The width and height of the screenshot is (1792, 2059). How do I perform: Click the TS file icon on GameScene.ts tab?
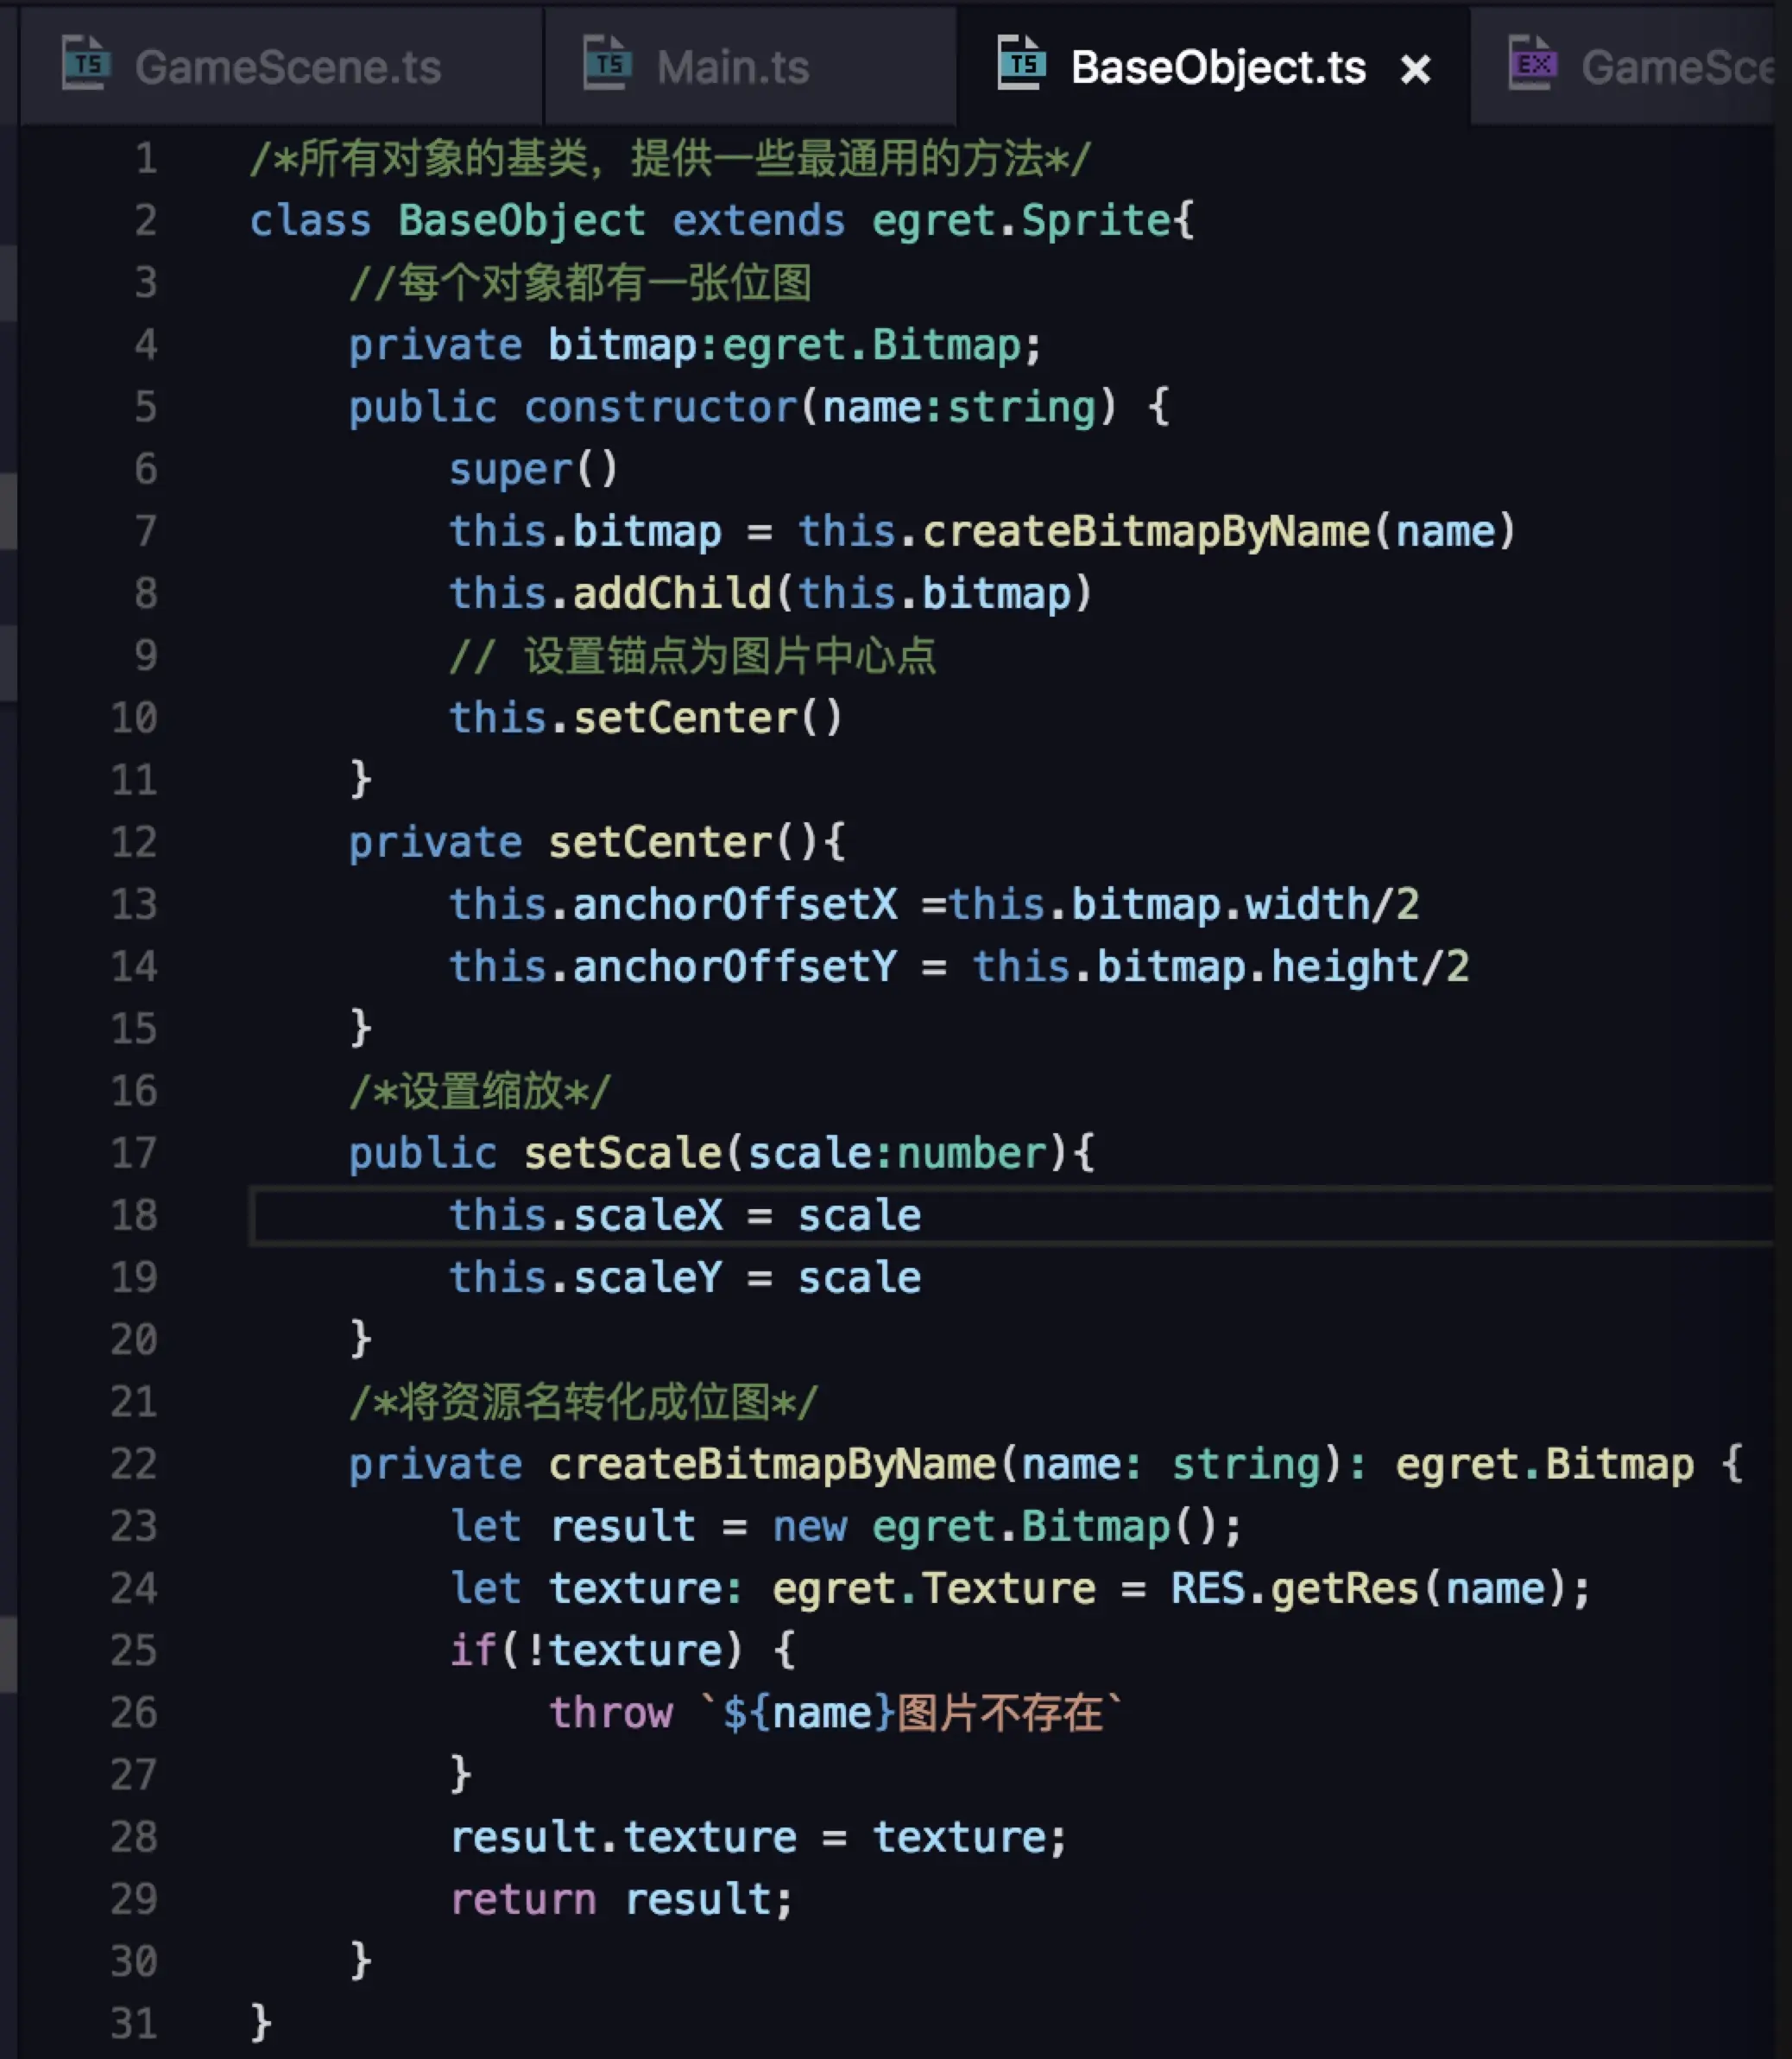86,64
